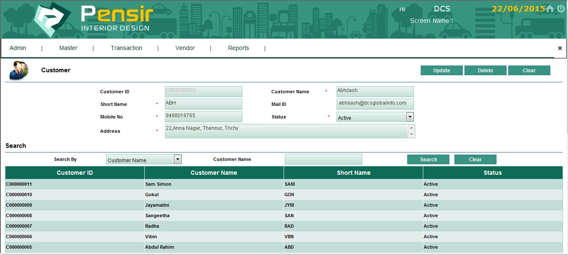Click the Home icon in header

pyautogui.click(x=550, y=9)
